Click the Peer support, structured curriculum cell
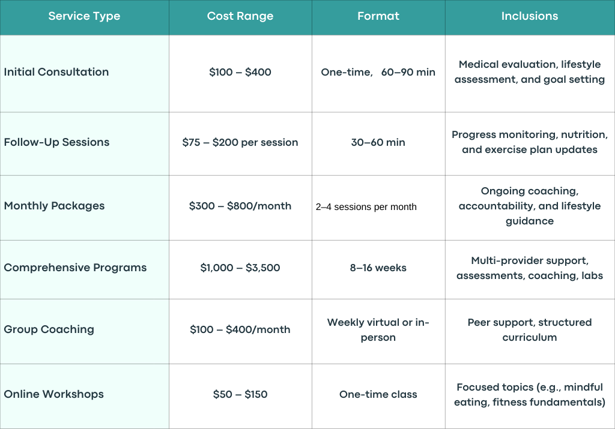This screenshot has width=615, height=429. (x=530, y=331)
